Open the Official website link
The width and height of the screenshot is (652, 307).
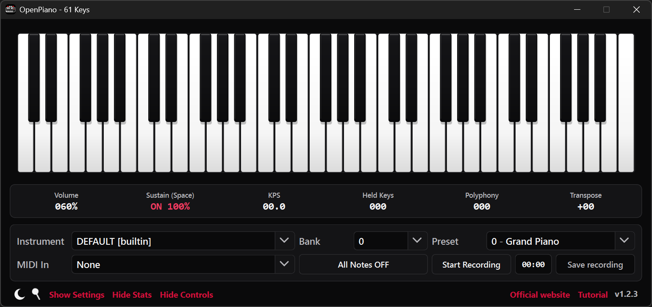coord(540,295)
